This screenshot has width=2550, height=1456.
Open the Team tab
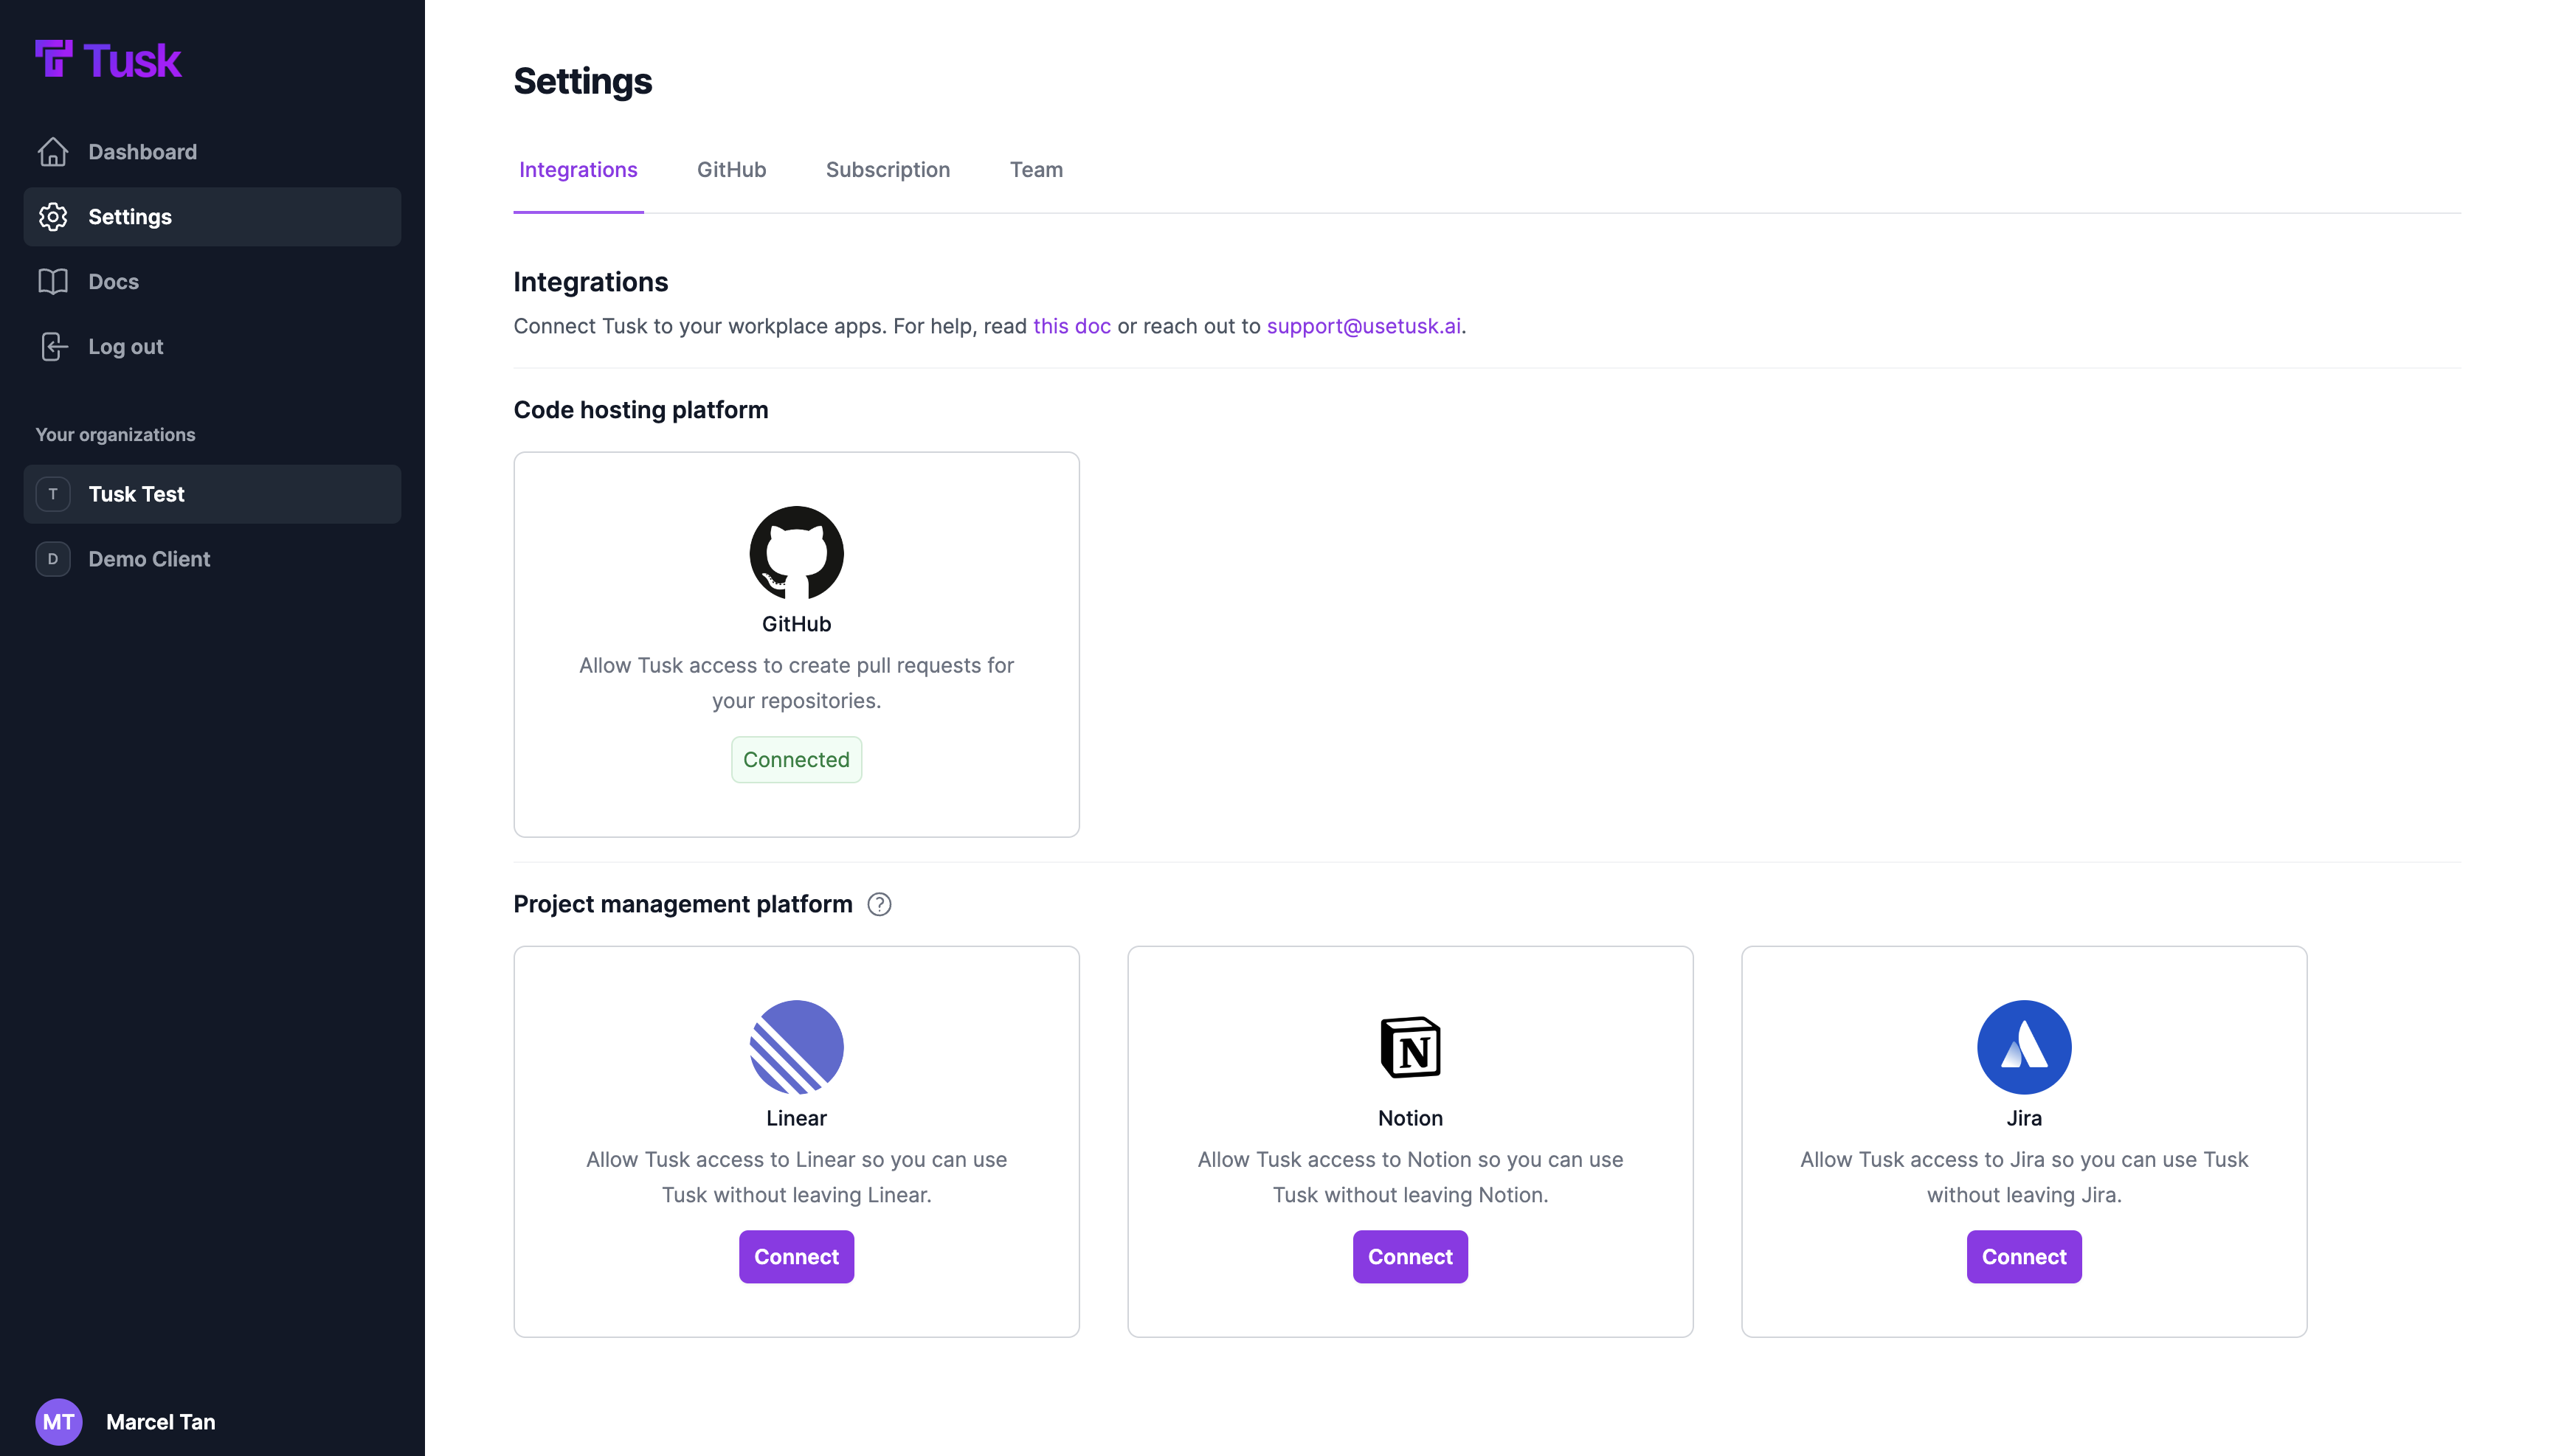pos(1037,170)
